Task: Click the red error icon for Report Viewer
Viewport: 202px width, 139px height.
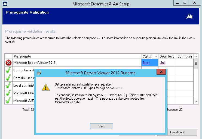Action: point(8,63)
